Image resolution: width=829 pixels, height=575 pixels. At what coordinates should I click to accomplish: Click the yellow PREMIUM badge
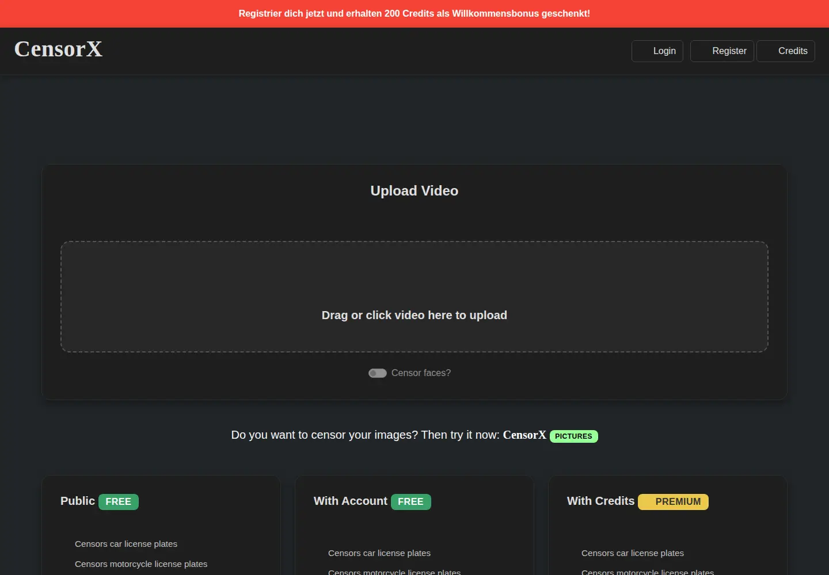pyautogui.click(x=674, y=502)
